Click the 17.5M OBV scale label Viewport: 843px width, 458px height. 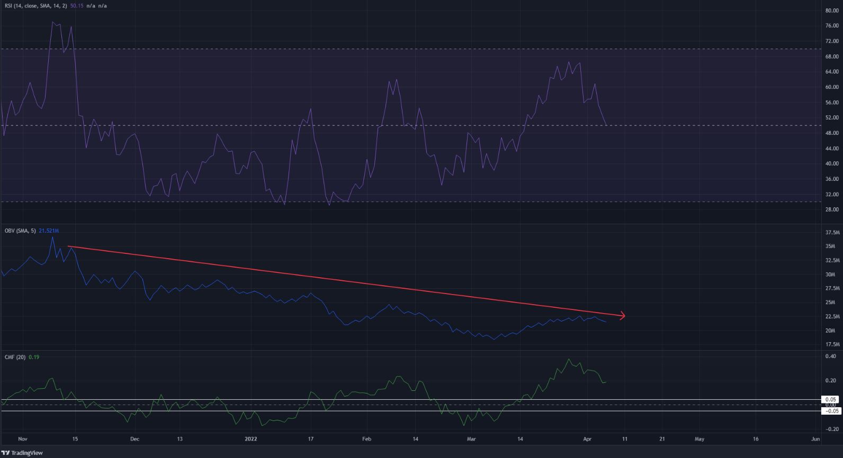[832, 344]
